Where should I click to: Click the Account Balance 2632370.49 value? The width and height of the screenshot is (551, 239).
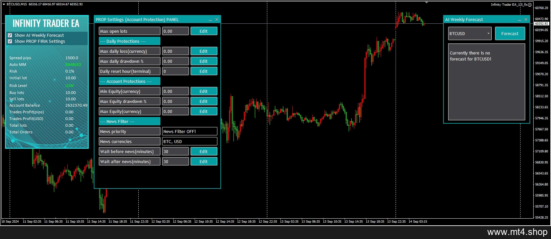coord(76,105)
